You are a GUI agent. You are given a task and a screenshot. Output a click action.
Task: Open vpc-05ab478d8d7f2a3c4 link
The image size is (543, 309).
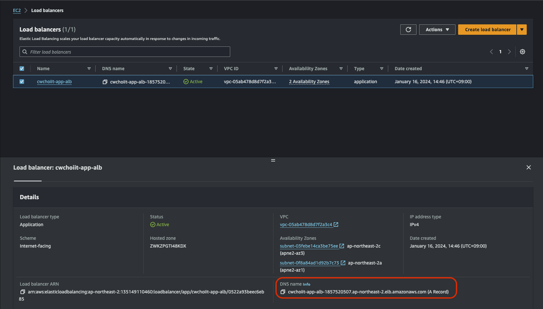[x=306, y=225]
